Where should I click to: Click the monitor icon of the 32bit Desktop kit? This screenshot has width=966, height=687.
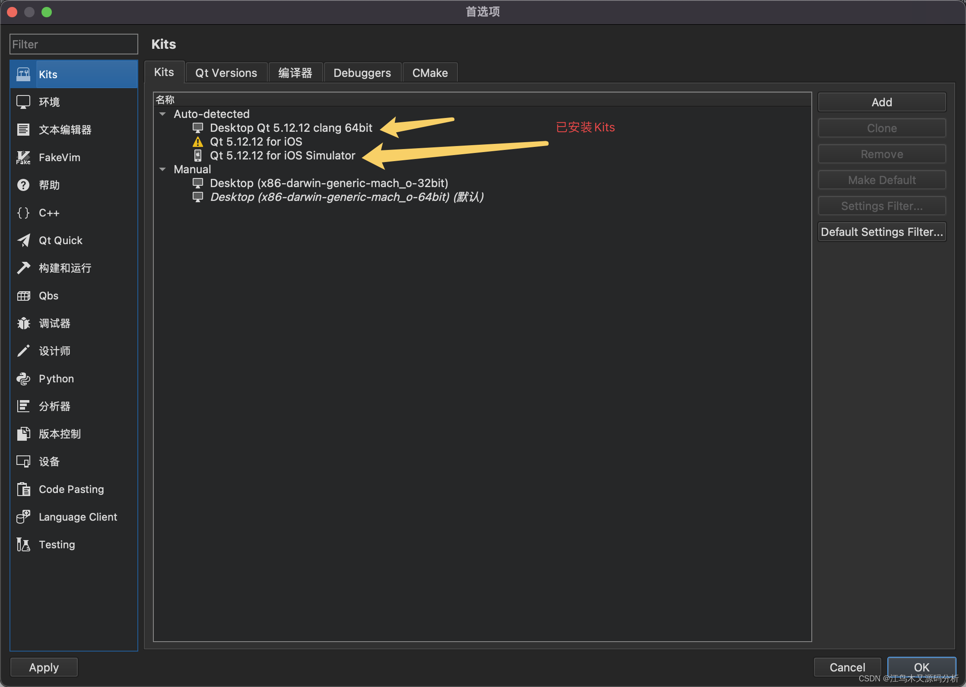197,183
